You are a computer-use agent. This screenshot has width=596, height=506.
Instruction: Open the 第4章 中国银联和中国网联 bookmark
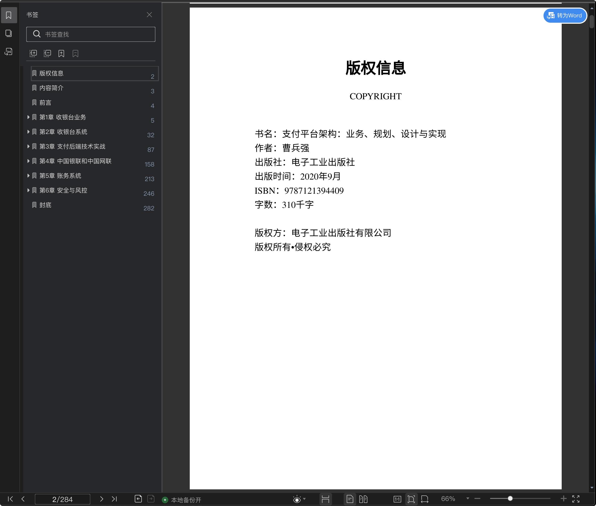click(x=75, y=161)
